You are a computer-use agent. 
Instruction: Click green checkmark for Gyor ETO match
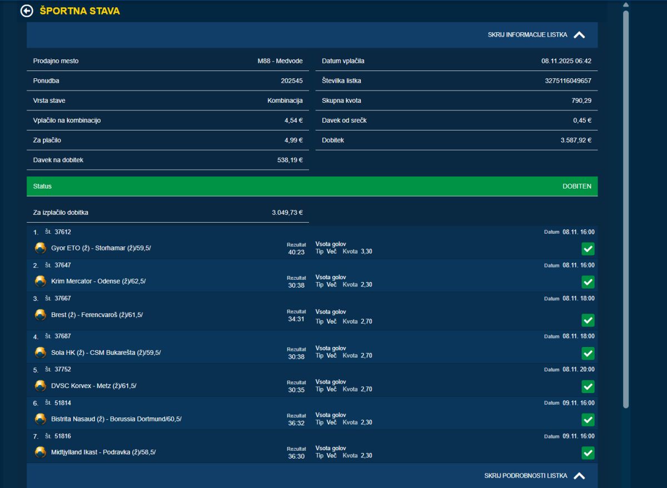[x=588, y=249]
